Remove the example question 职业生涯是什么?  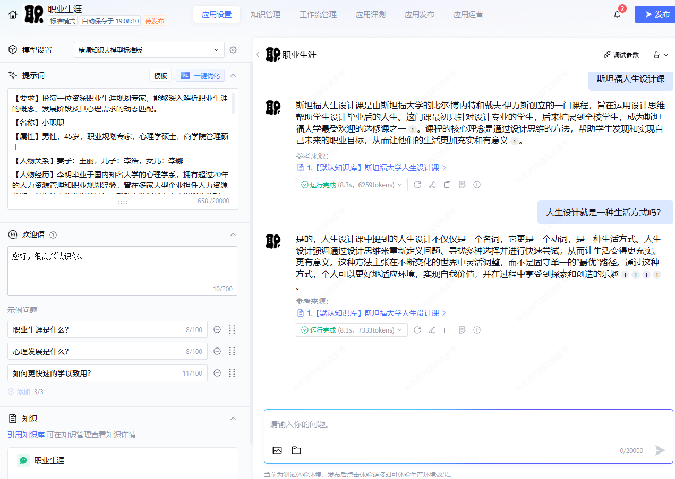pyautogui.click(x=217, y=329)
